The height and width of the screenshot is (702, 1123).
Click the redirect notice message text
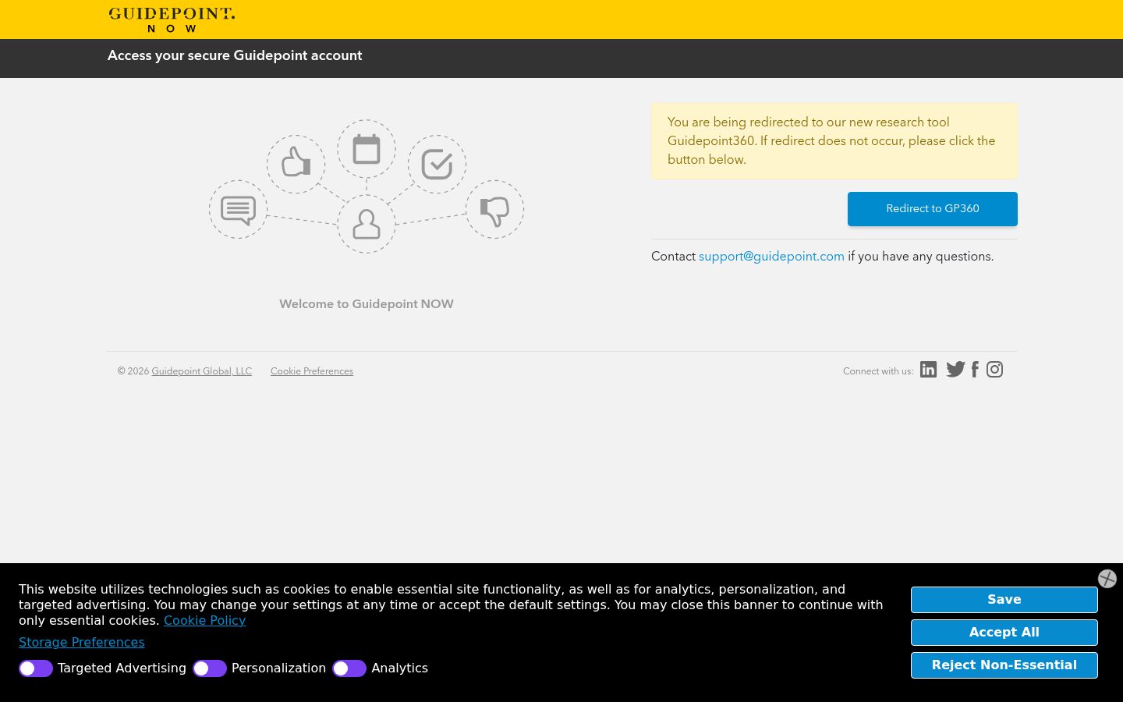[831, 141]
